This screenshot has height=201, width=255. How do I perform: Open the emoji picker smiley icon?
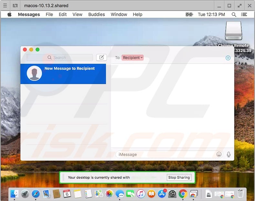pos(219,154)
